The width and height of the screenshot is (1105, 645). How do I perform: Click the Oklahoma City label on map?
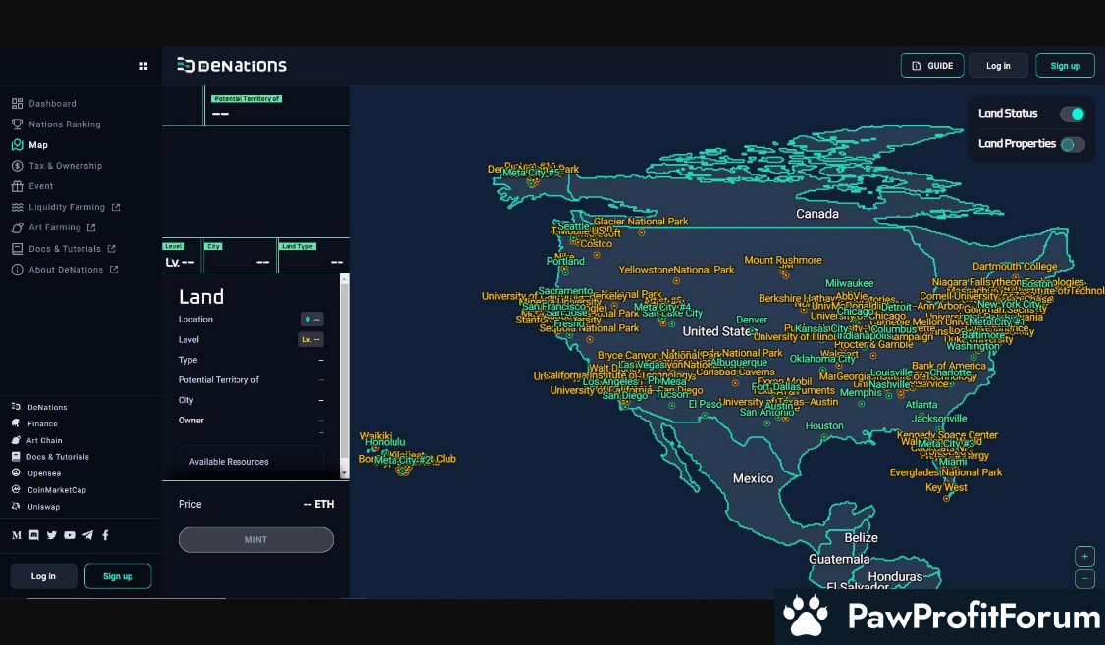tap(822, 359)
